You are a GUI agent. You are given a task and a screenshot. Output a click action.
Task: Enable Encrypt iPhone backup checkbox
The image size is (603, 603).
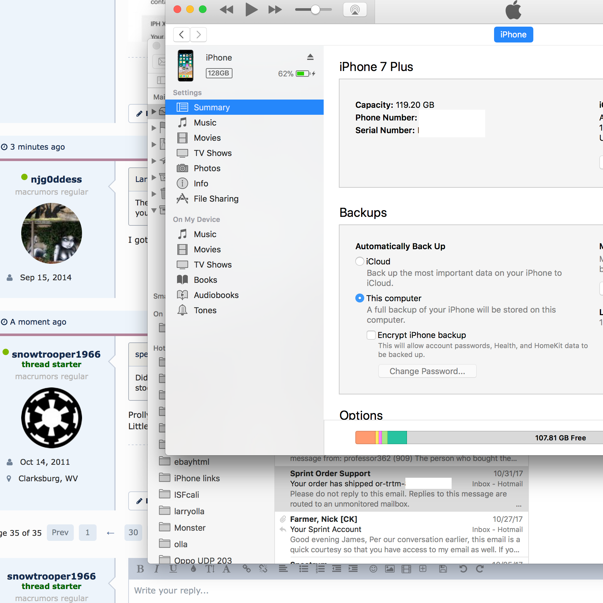[371, 335]
